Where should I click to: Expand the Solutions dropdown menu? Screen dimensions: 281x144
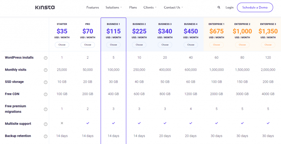(114, 7)
